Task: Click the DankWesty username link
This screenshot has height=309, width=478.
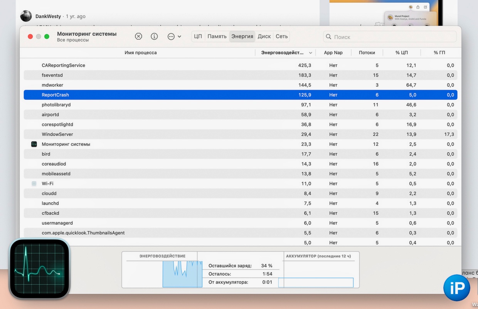Action: click(48, 16)
